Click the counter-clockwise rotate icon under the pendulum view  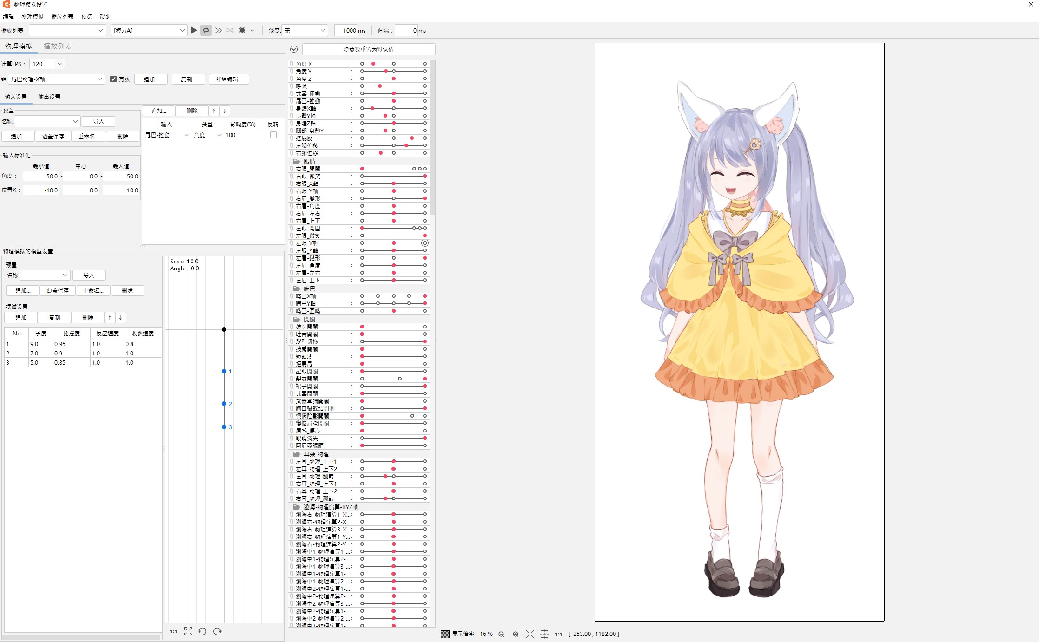tap(203, 631)
